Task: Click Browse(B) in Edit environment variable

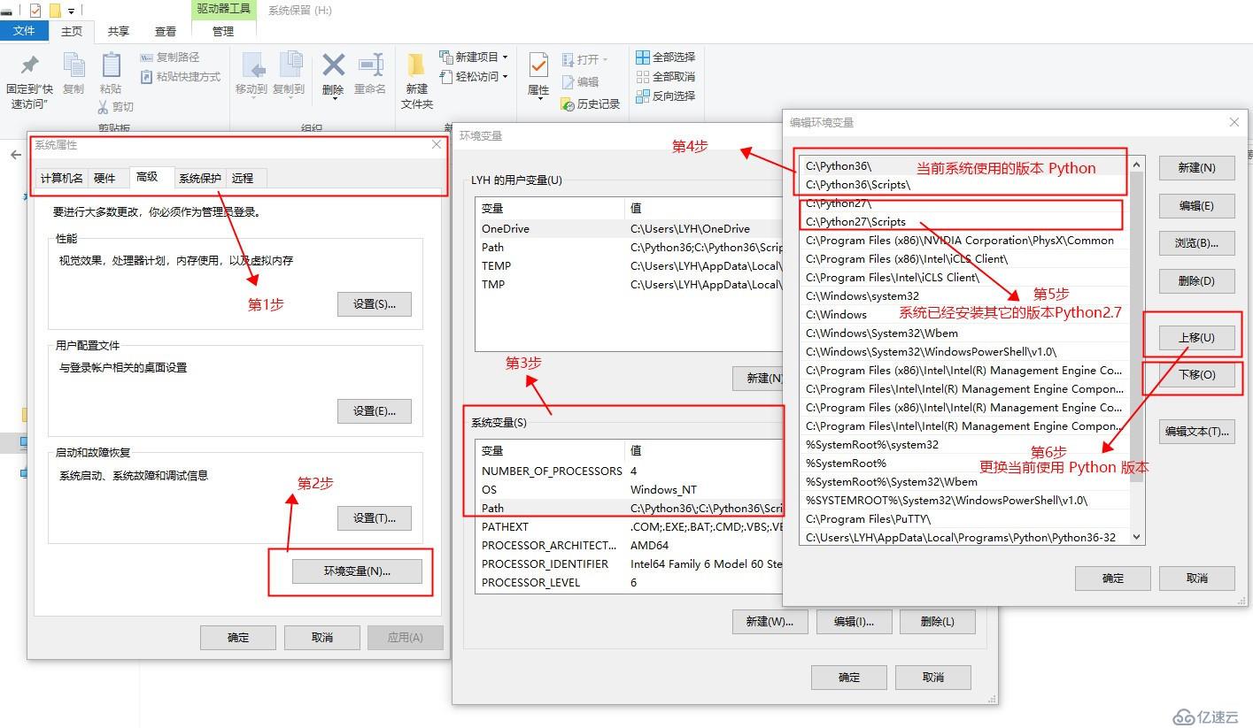Action: tap(1197, 242)
